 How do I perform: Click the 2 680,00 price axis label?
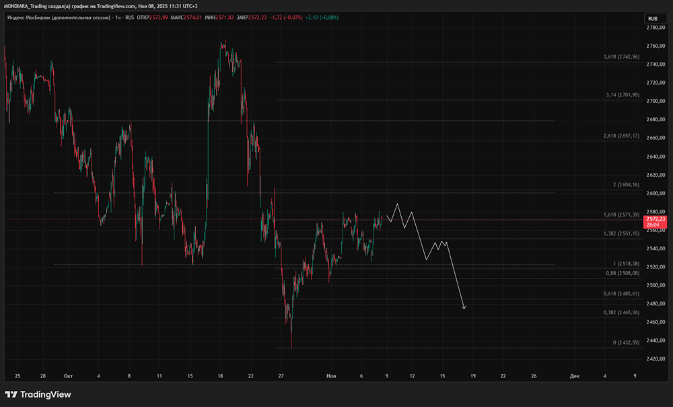(x=656, y=120)
